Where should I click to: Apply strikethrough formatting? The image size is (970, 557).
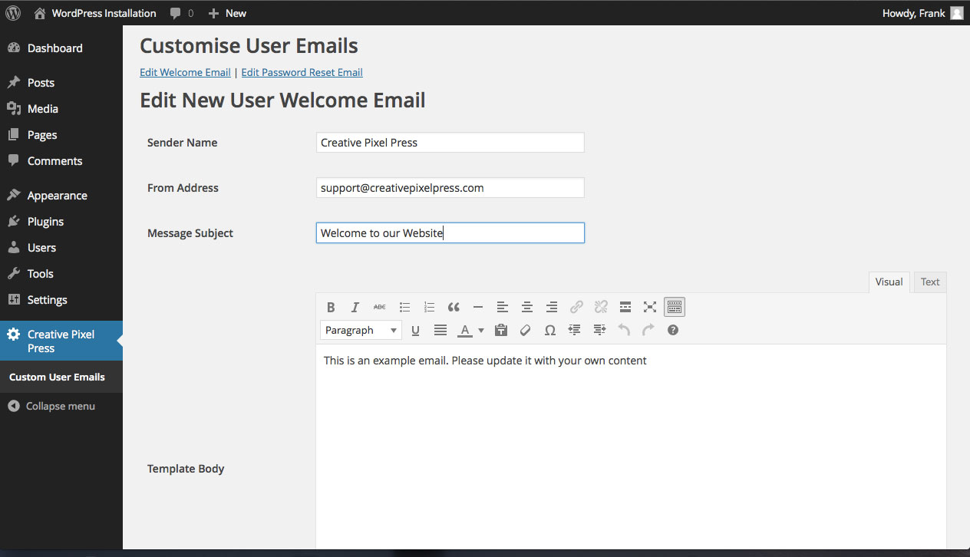point(380,307)
